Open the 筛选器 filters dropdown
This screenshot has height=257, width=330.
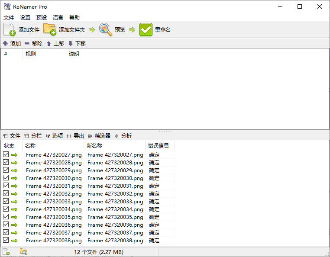pyautogui.click(x=99, y=136)
